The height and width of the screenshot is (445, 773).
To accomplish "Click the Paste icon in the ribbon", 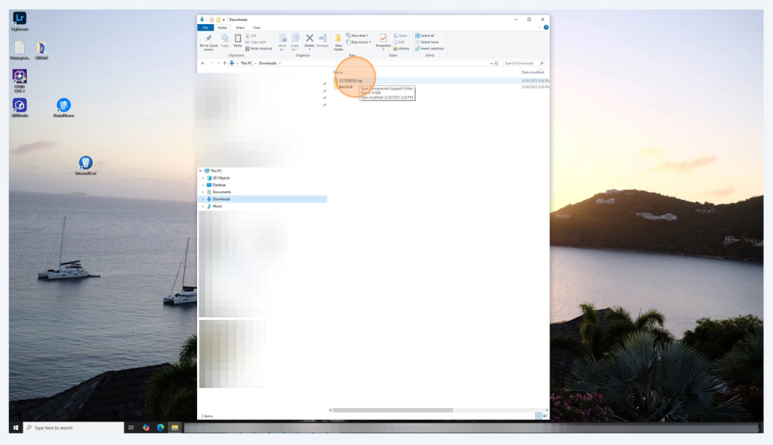I will point(238,38).
